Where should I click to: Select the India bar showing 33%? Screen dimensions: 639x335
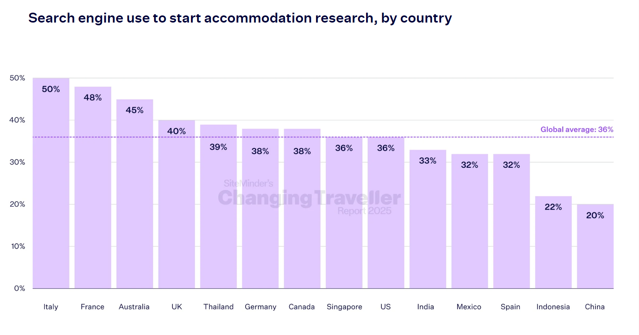point(427,219)
